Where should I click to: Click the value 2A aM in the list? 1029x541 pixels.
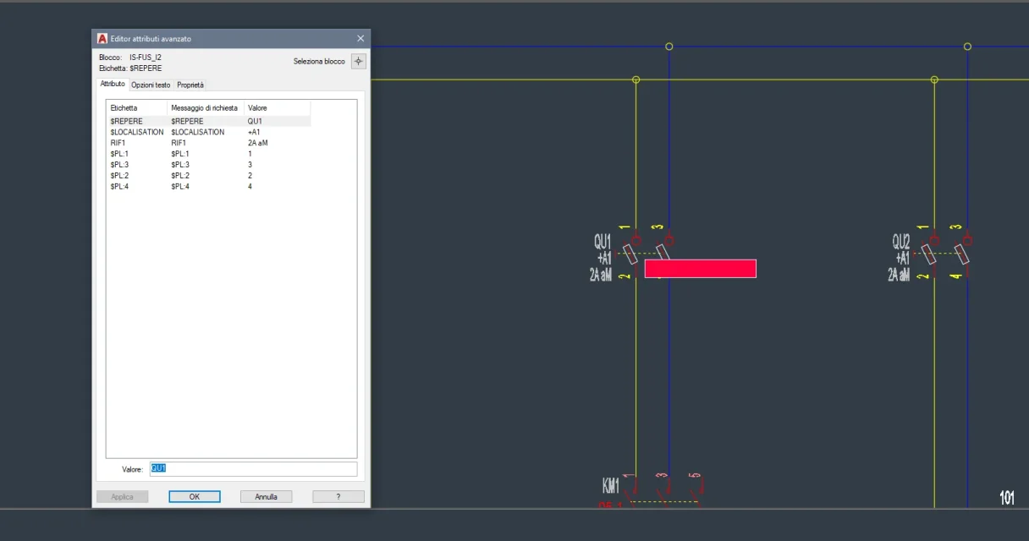[258, 143]
